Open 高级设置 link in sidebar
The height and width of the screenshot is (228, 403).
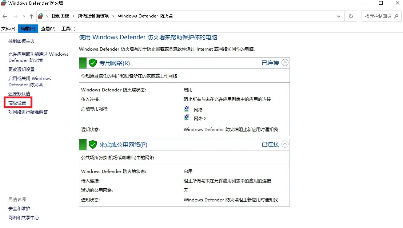tap(17, 103)
